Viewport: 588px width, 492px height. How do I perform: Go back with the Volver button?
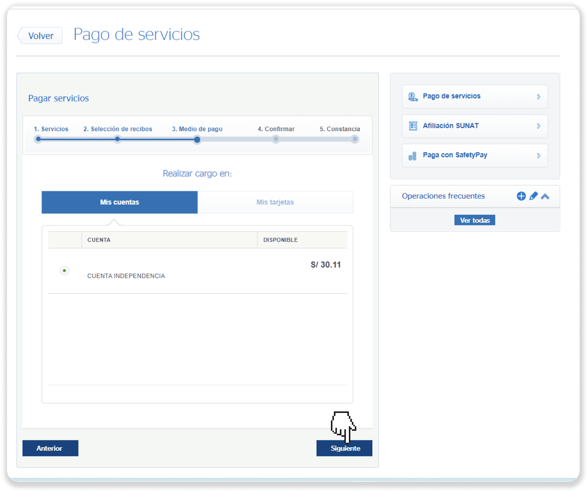[40, 36]
